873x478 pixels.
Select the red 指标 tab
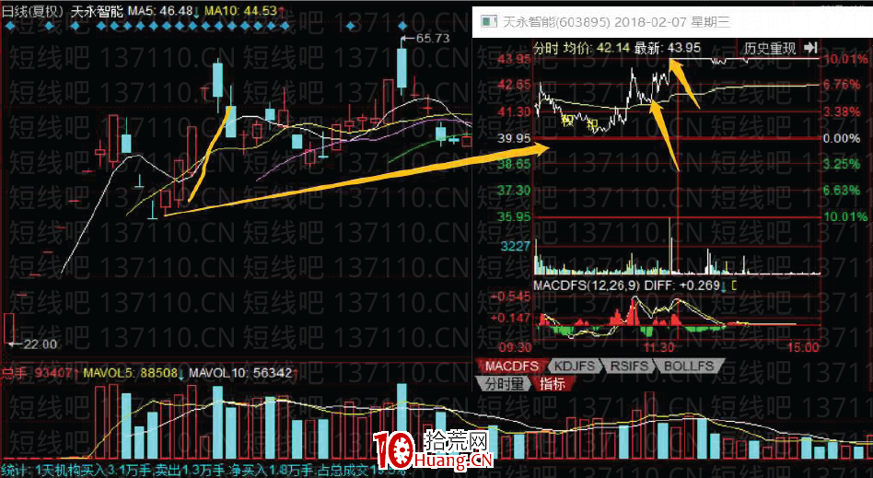coord(552,383)
